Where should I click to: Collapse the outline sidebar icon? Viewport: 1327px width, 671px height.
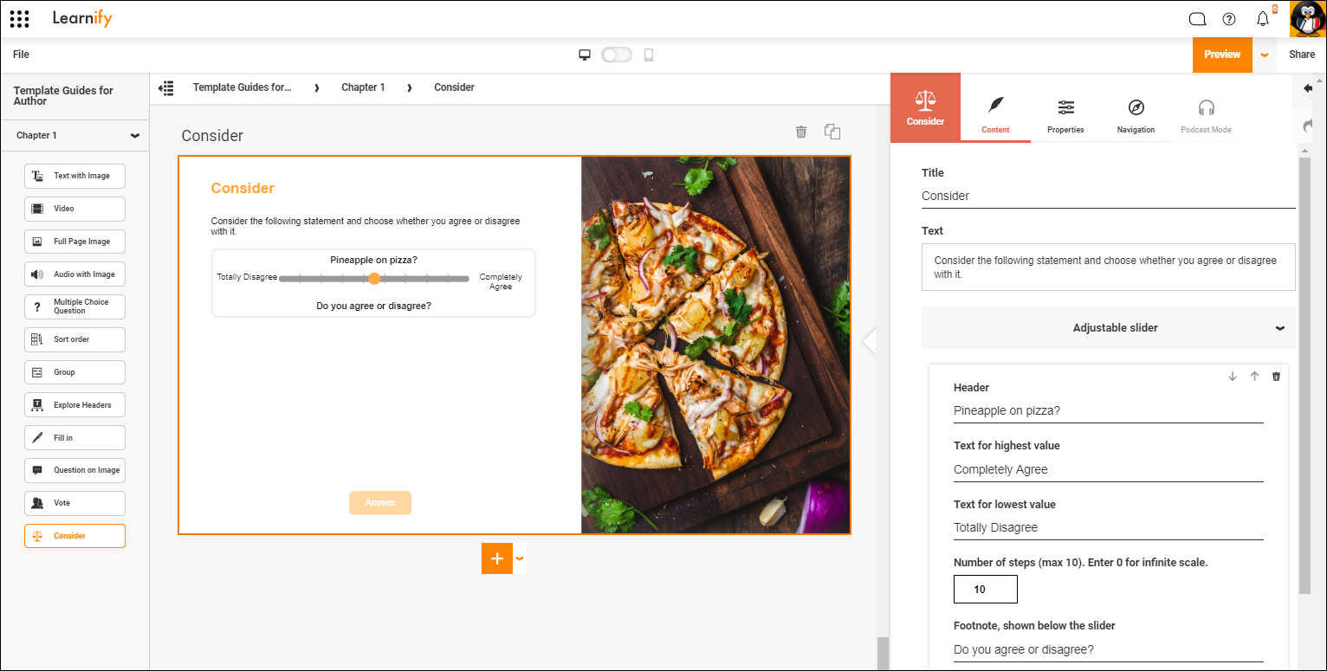(166, 87)
